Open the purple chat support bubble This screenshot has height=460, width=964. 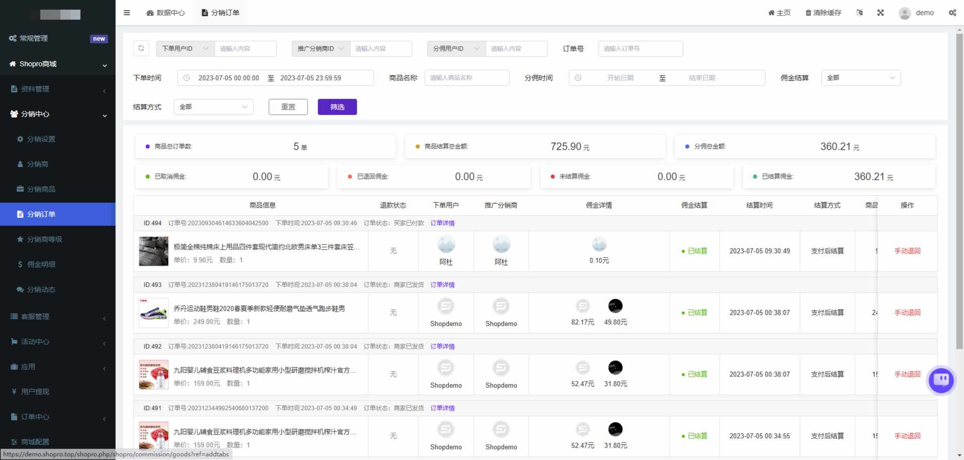coord(941,380)
